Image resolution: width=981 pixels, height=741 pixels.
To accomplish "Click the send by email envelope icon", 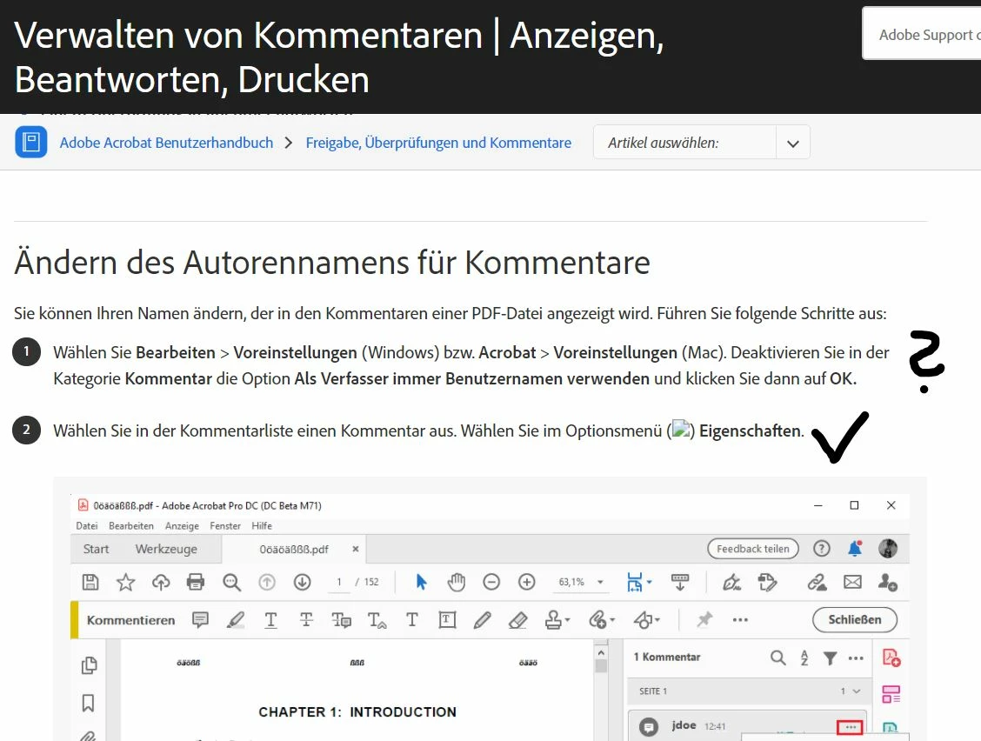I will [852, 582].
